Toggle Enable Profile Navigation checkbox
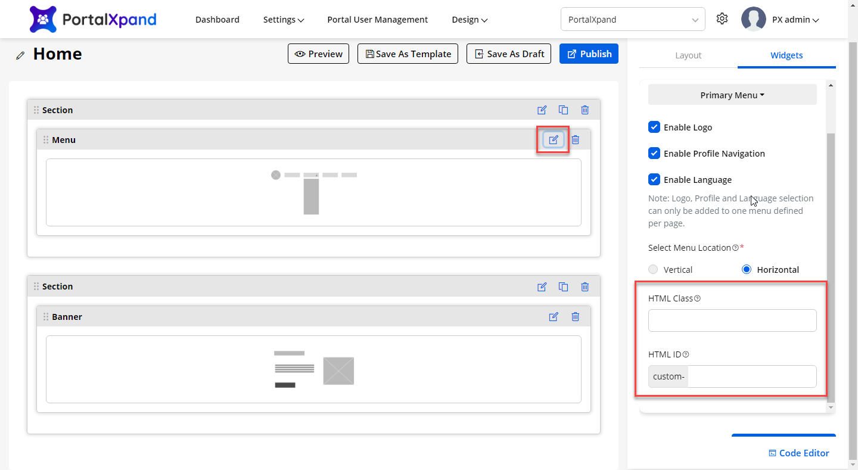Image resolution: width=858 pixels, height=470 pixels. point(654,153)
